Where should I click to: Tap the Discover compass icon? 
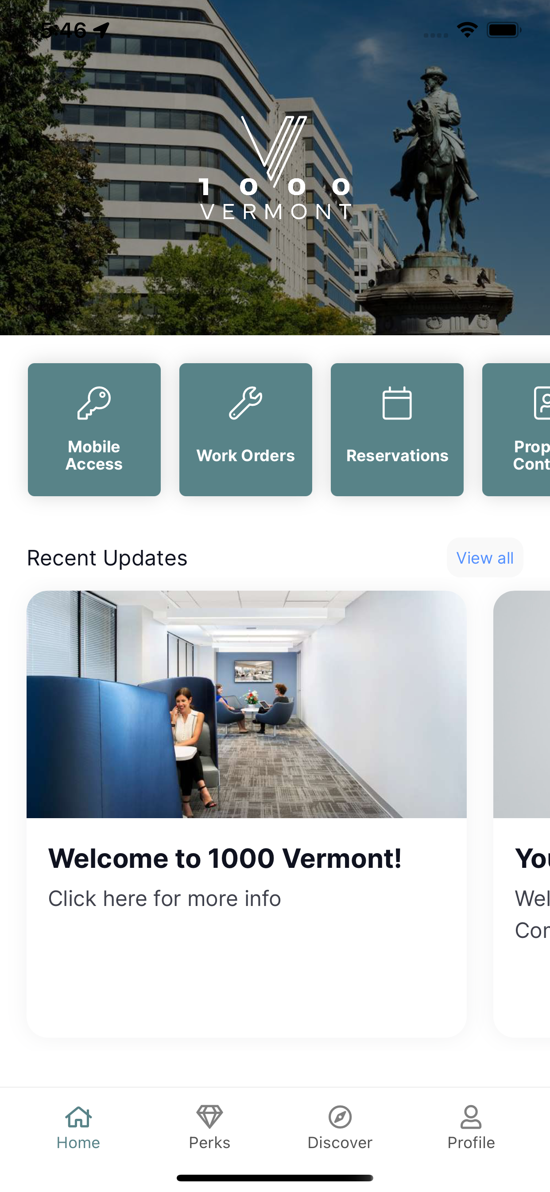point(340,1117)
